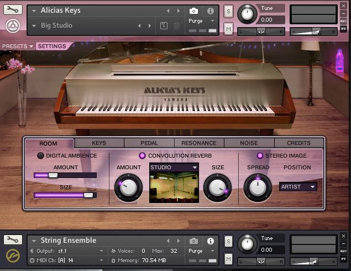Click the PV button on String Ensemble
The width and height of the screenshot is (351, 271).
pyautogui.click(x=343, y=259)
